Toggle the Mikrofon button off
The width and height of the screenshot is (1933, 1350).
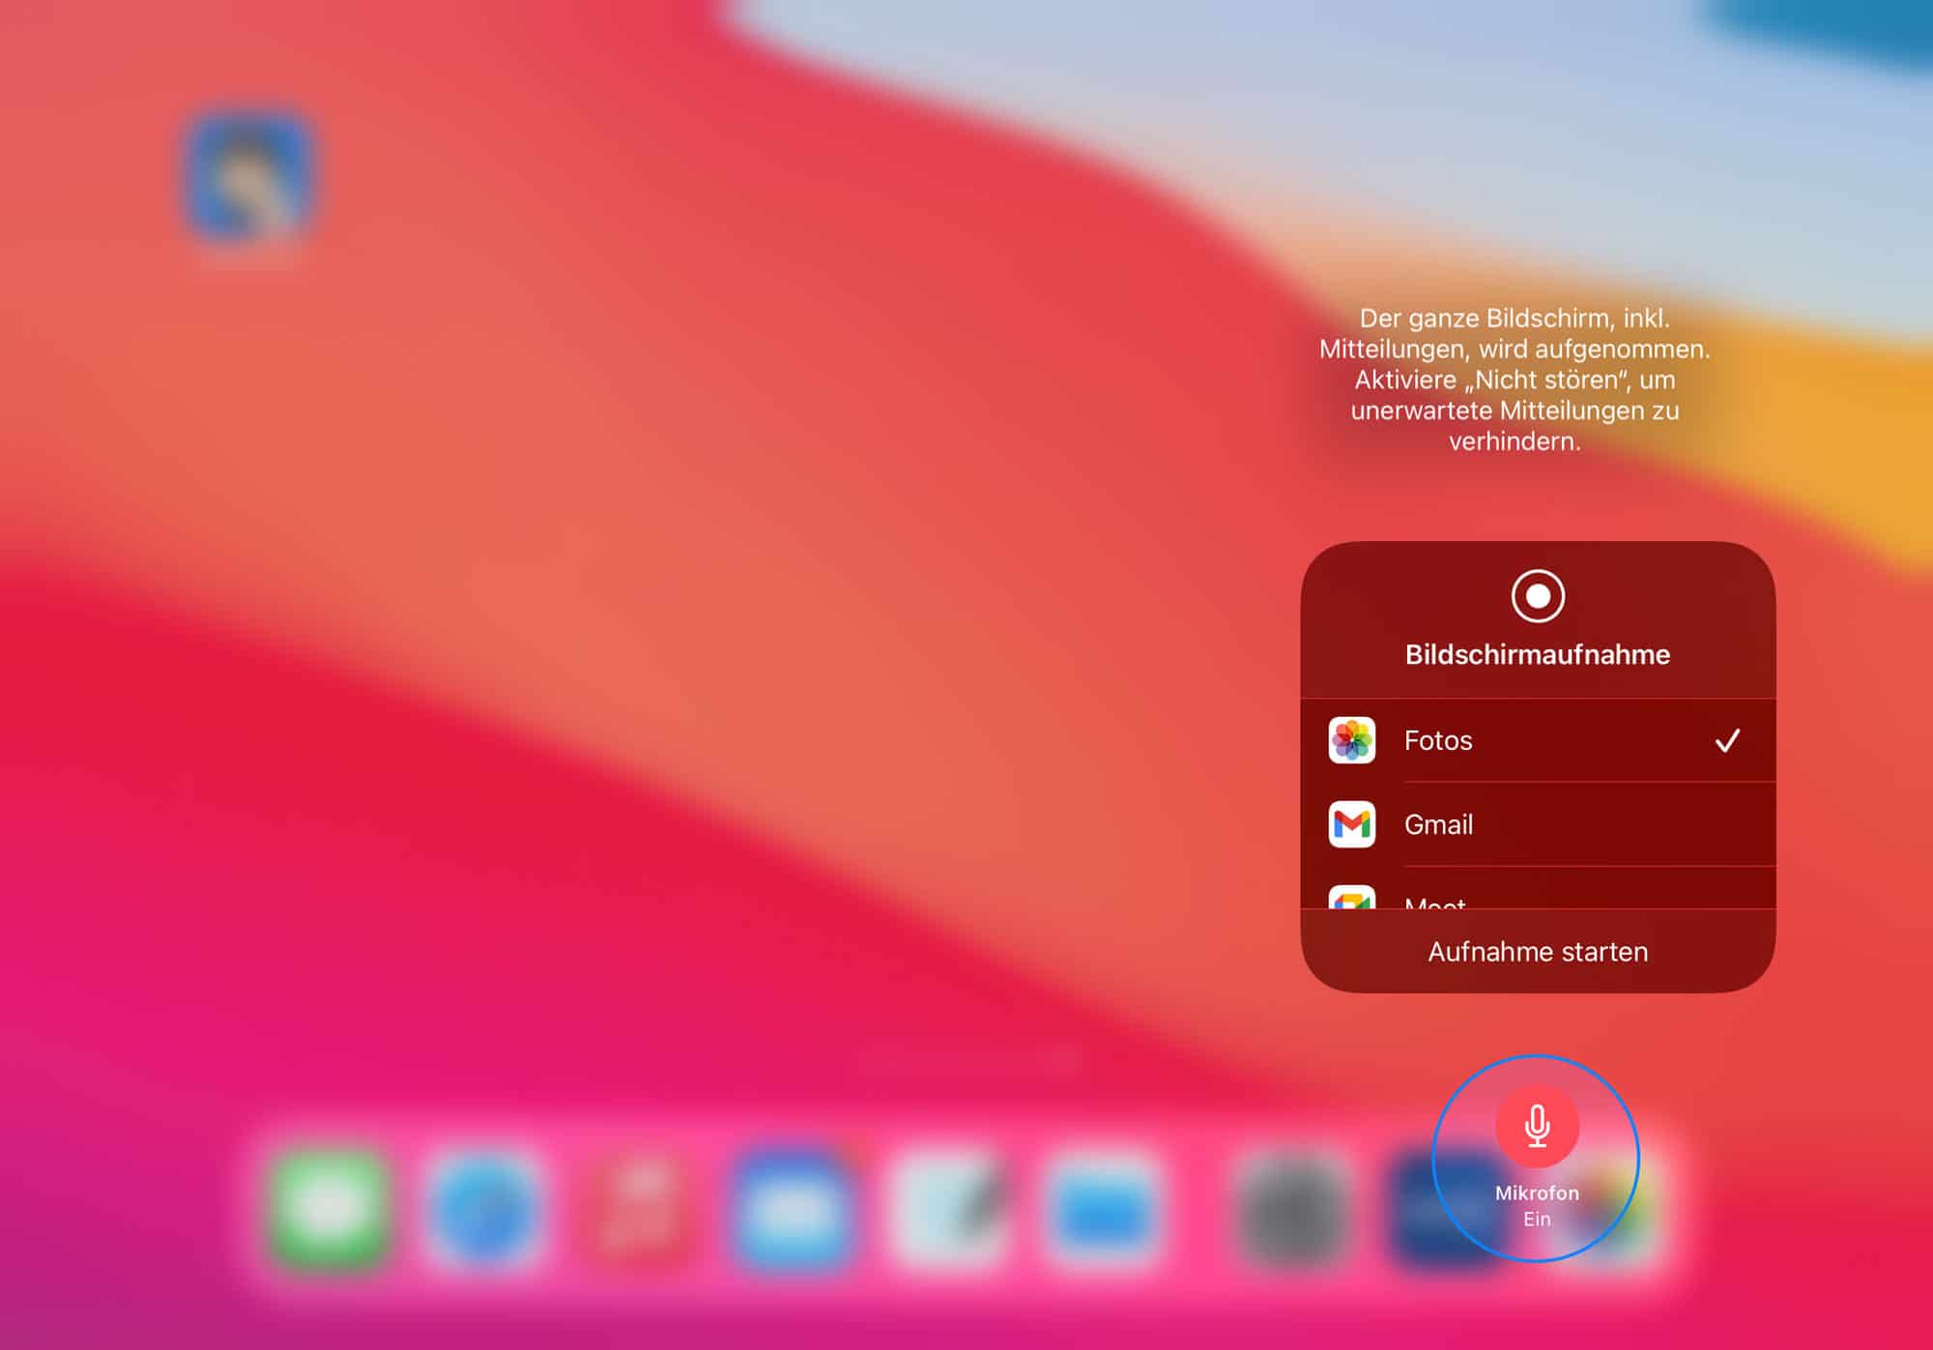click(x=1537, y=1126)
